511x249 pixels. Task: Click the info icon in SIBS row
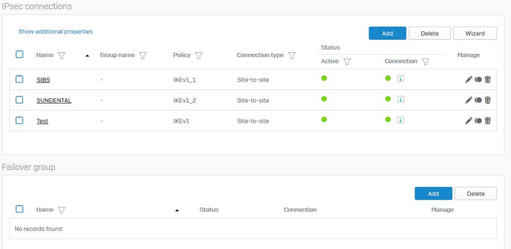tap(400, 79)
